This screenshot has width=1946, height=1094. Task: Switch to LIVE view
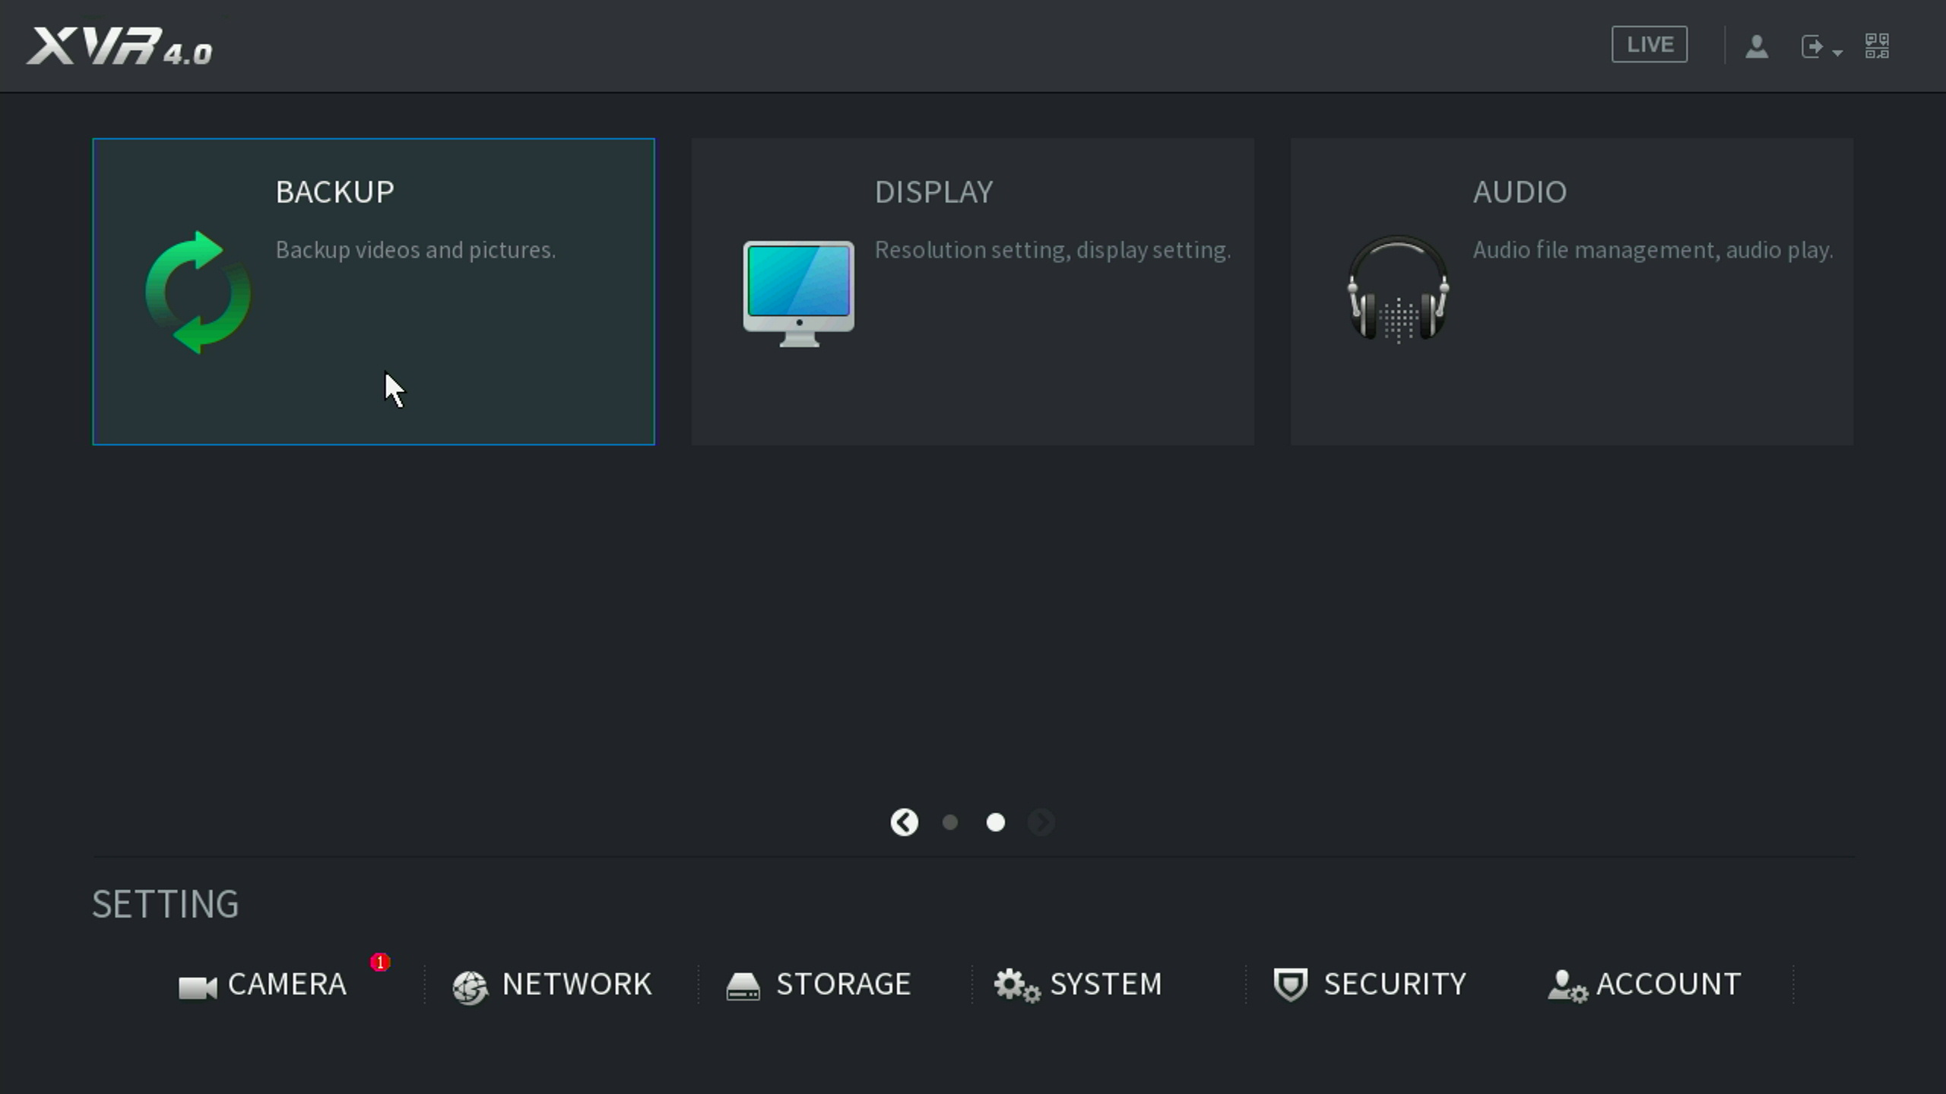pos(1649,45)
